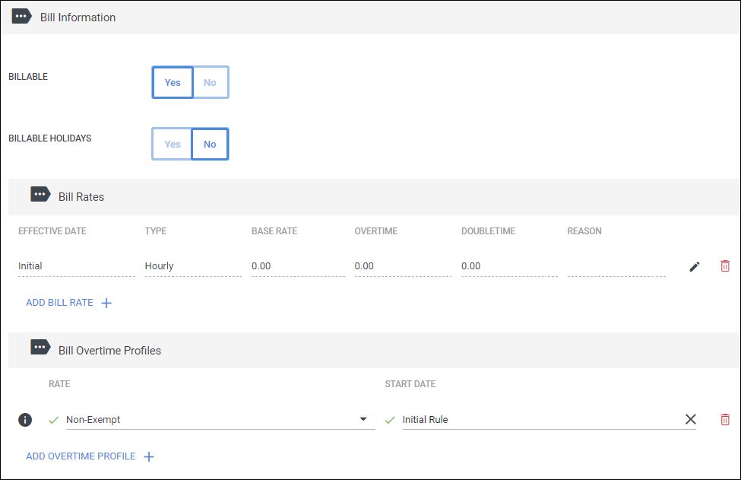
Task: Set Billable Holidays to Yes
Action: 172,144
